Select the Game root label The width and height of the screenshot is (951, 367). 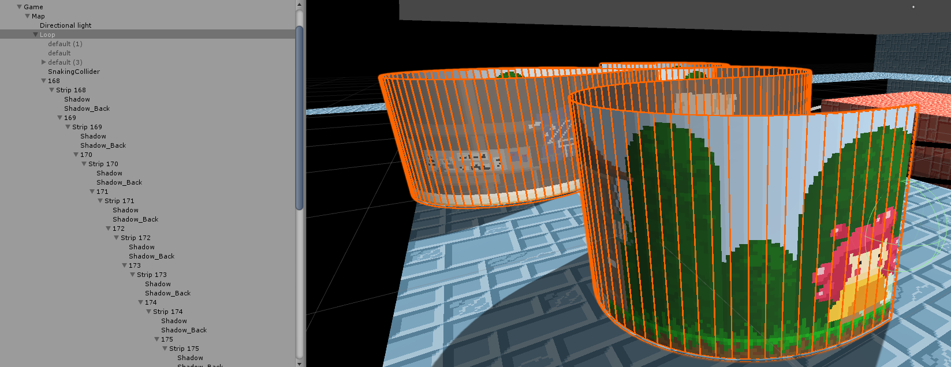click(x=33, y=7)
